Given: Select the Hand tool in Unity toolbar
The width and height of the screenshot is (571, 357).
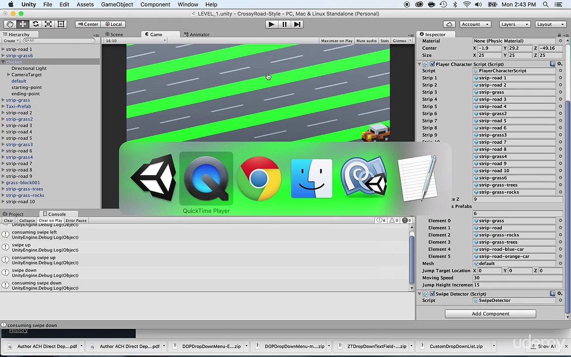Looking at the screenshot, I should click(x=10, y=24).
